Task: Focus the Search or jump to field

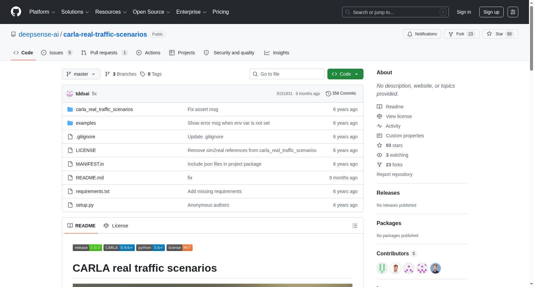Action: coord(395,12)
